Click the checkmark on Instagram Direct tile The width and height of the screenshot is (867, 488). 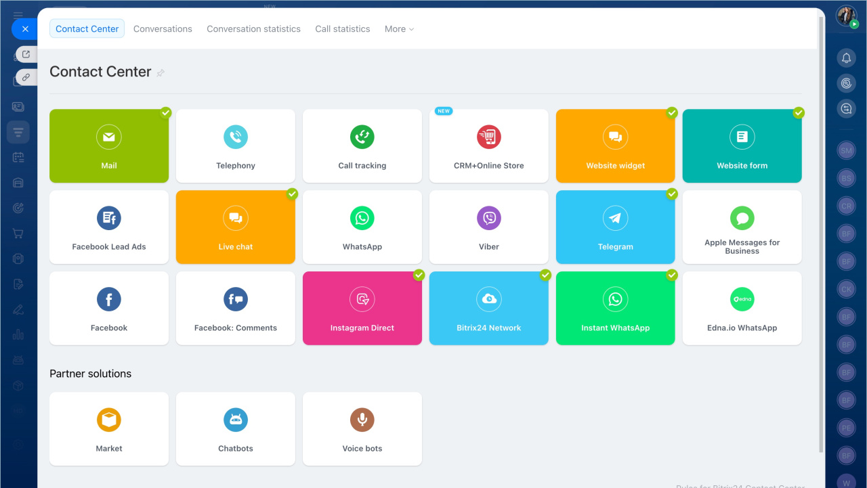point(419,275)
